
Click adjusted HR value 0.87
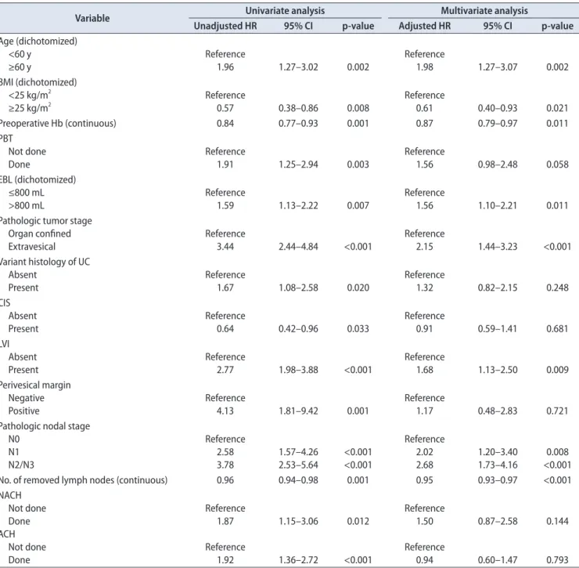[x=425, y=124]
